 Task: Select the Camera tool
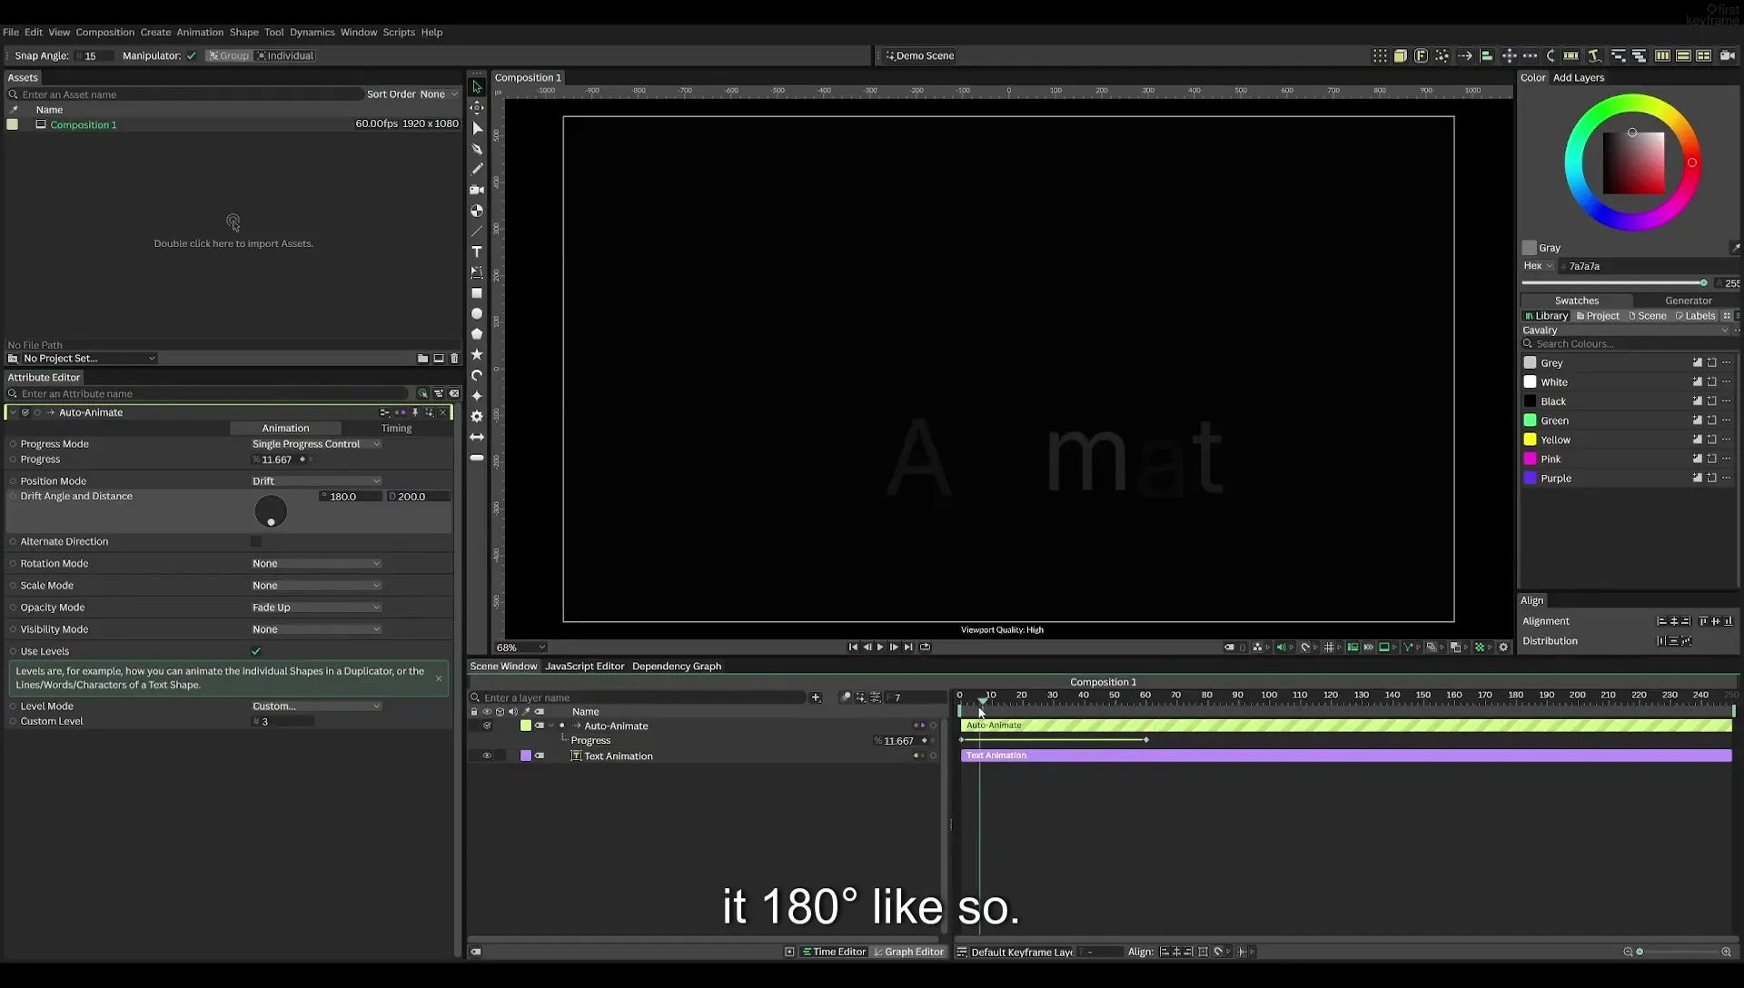tap(477, 190)
